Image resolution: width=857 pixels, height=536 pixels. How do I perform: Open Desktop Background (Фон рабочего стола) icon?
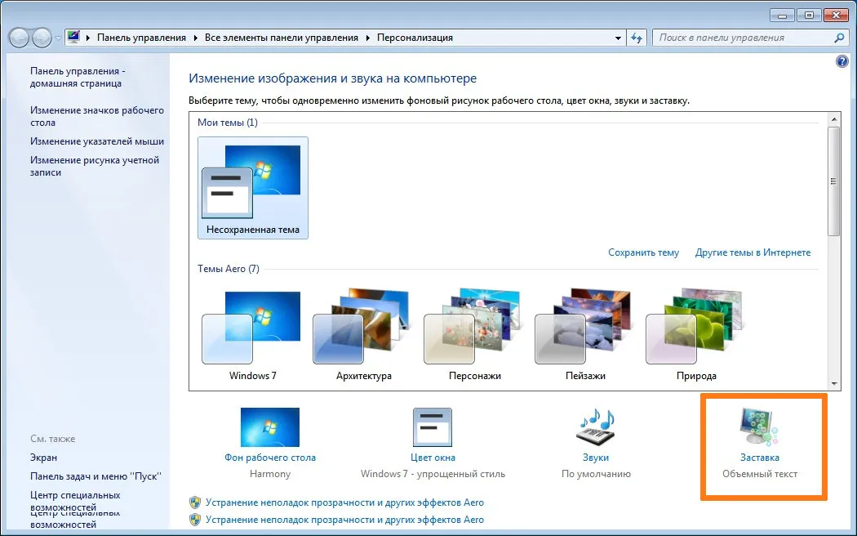tap(270, 427)
